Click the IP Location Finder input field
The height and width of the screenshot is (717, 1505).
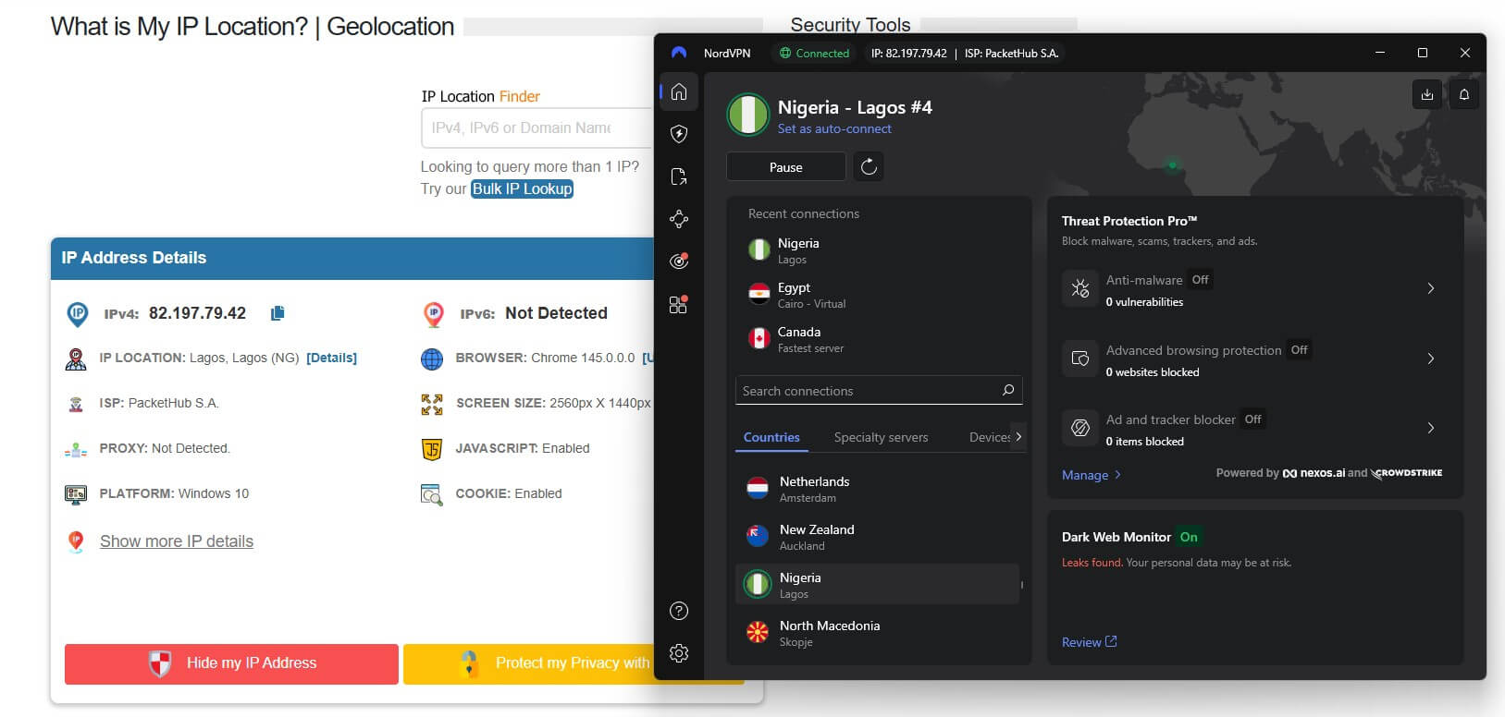(x=537, y=128)
